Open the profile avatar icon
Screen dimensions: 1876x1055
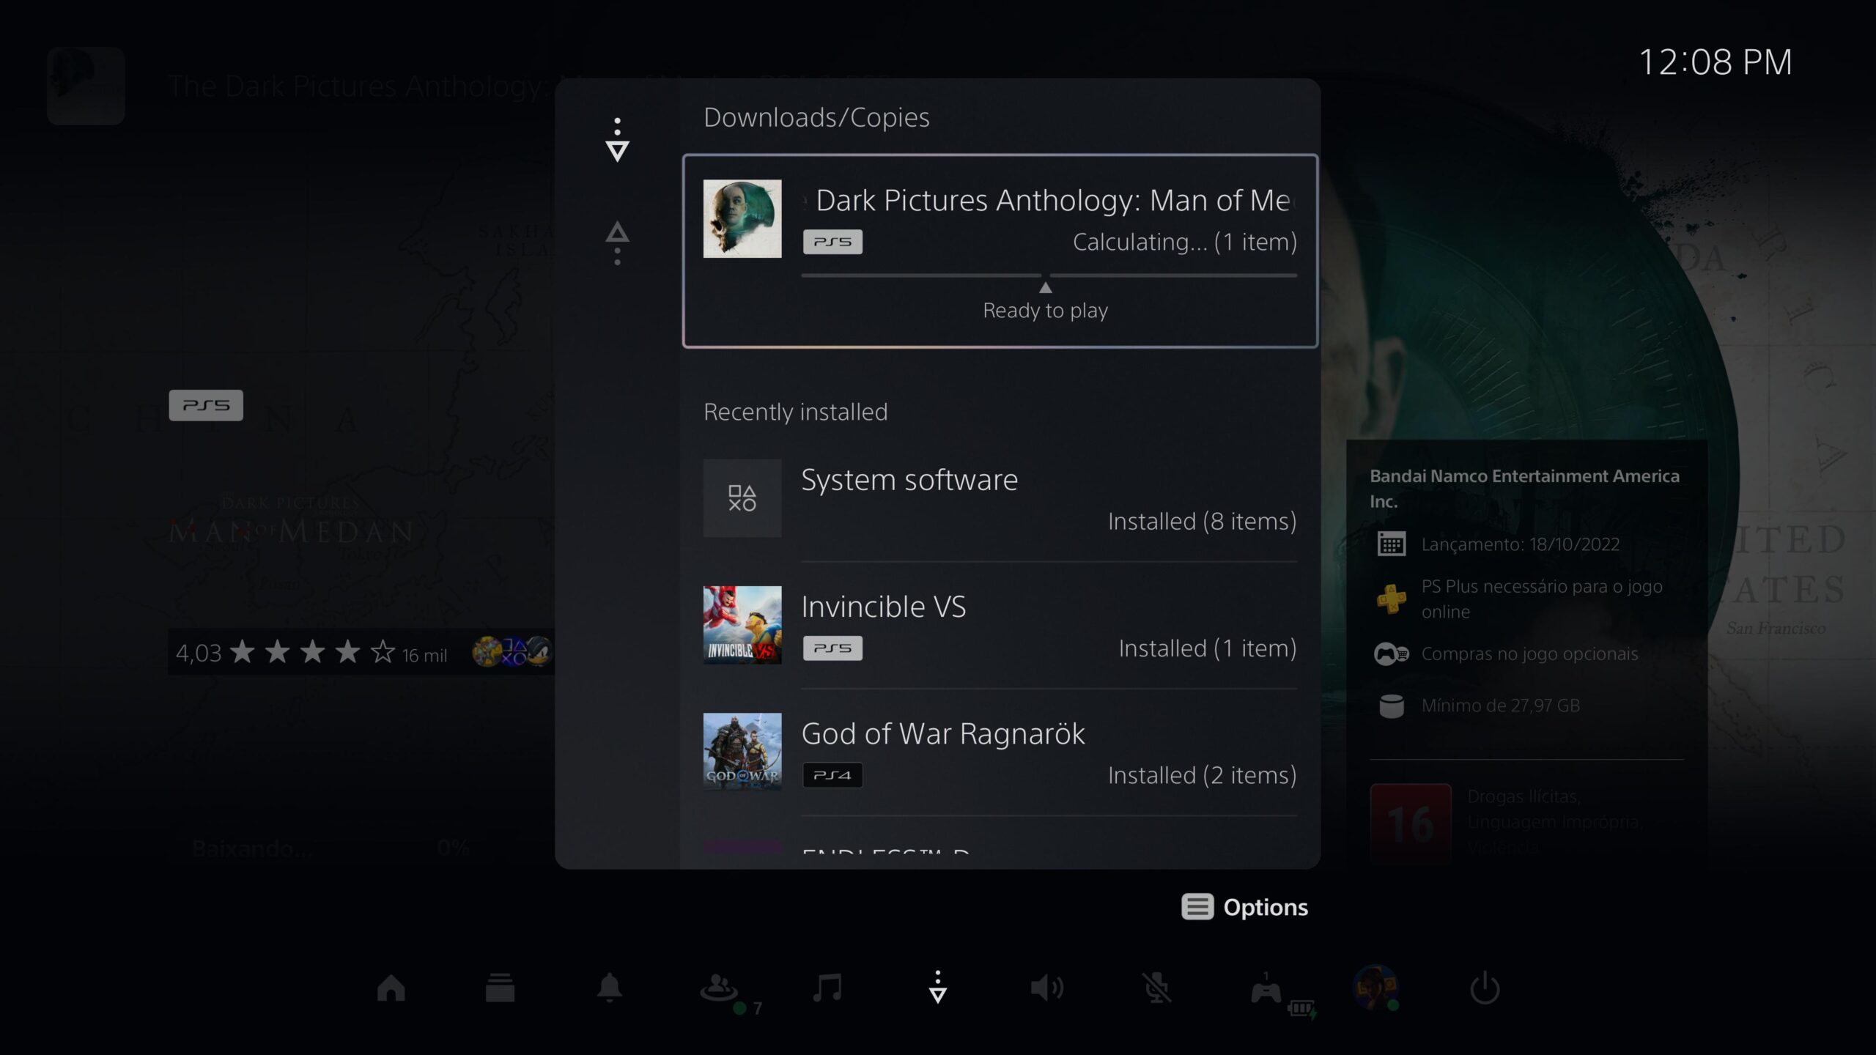(x=1375, y=988)
